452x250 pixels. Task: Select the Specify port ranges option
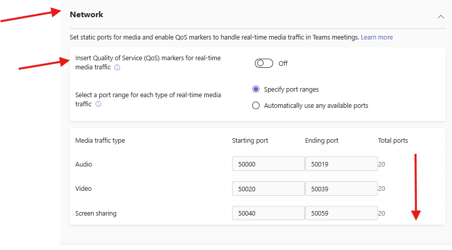(256, 90)
